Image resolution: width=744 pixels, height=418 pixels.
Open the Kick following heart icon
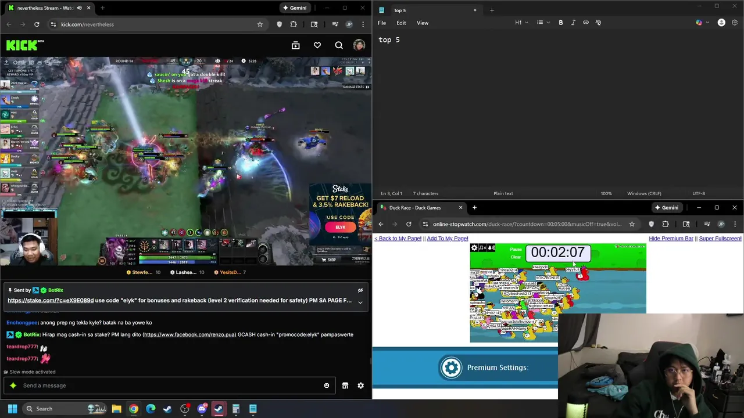point(317,45)
